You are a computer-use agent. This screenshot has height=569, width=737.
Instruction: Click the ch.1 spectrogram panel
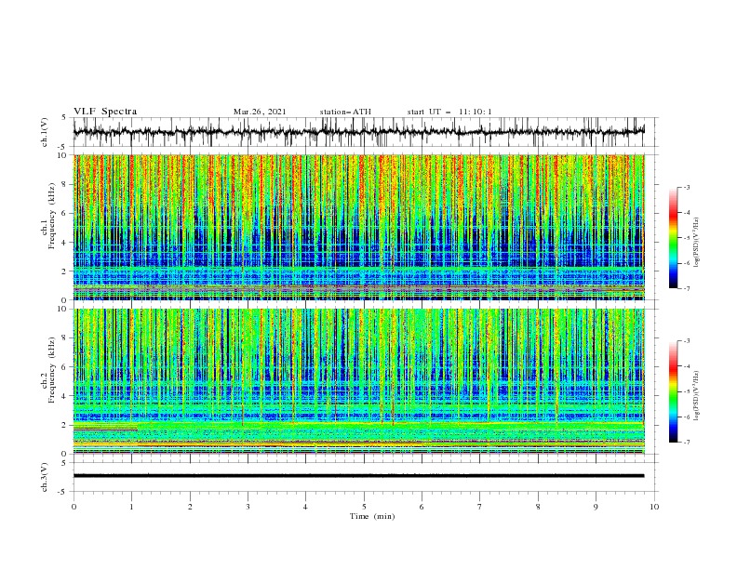point(358,227)
